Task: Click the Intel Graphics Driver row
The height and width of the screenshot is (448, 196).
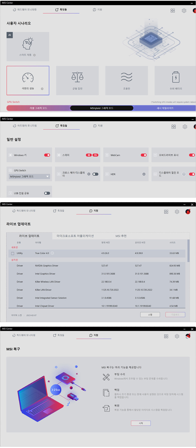Action: coord(97,274)
